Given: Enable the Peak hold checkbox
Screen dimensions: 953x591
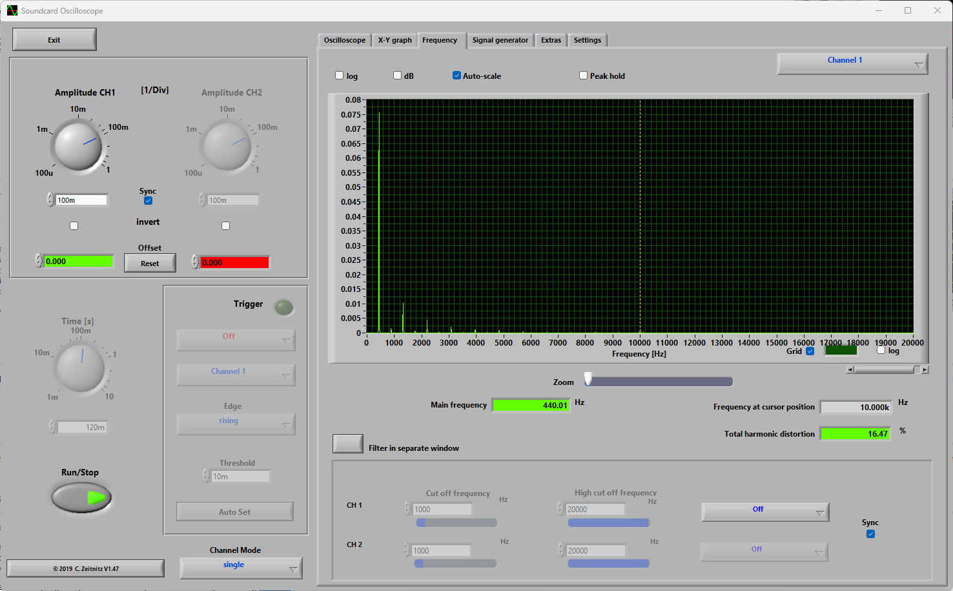Looking at the screenshot, I should click(584, 76).
